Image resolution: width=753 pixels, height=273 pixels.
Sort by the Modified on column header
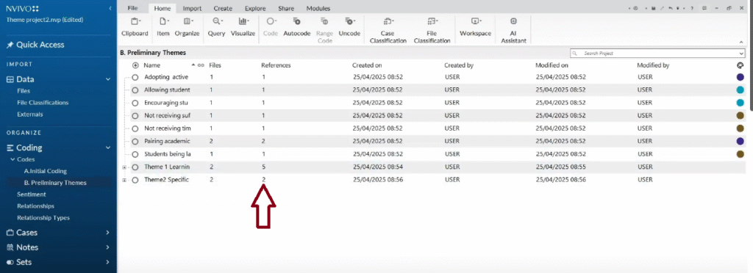click(552, 65)
